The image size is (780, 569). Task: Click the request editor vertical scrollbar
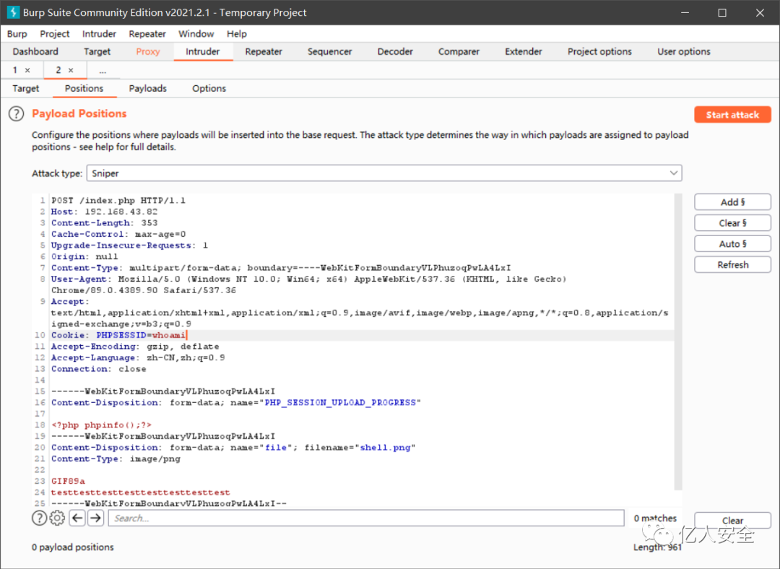tap(678, 342)
